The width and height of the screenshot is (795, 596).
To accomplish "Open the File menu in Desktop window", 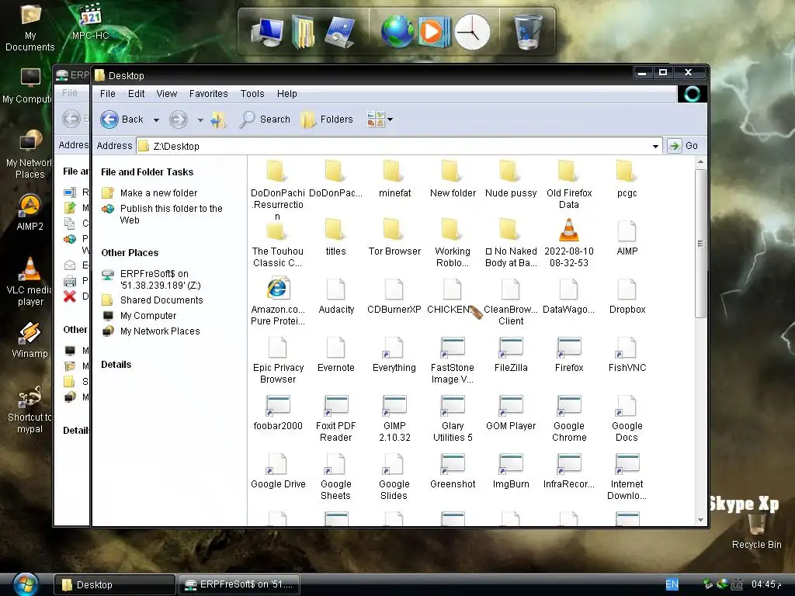I will click(x=107, y=94).
